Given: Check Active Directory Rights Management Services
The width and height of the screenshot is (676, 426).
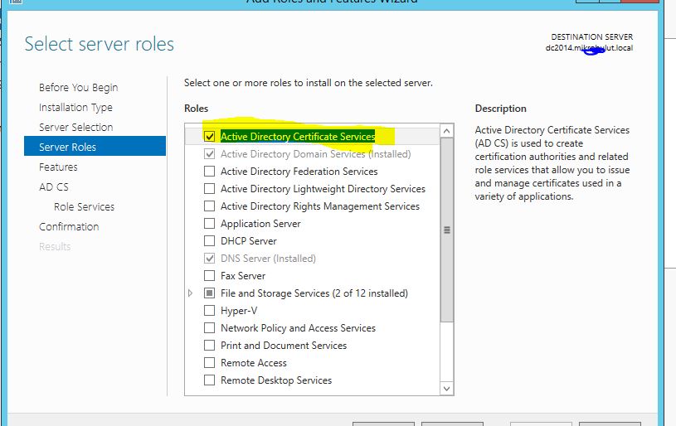Looking at the screenshot, I should tap(209, 206).
